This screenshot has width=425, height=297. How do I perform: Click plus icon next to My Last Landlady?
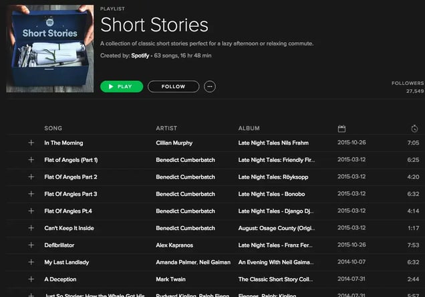(31, 262)
